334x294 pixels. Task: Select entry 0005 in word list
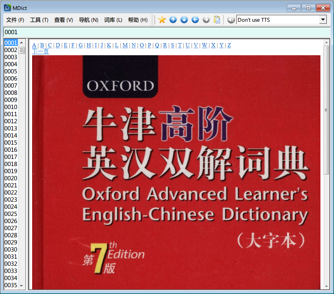tap(11, 71)
